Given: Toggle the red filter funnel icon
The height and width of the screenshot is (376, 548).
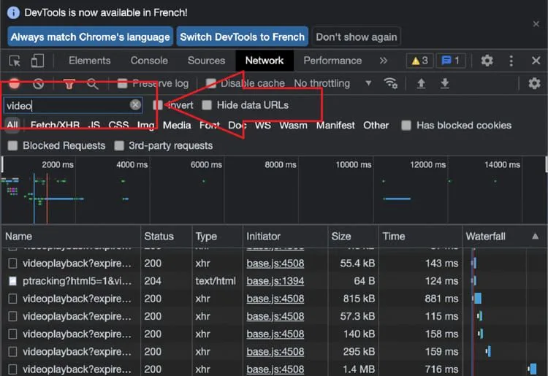Looking at the screenshot, I should (69, 84).
